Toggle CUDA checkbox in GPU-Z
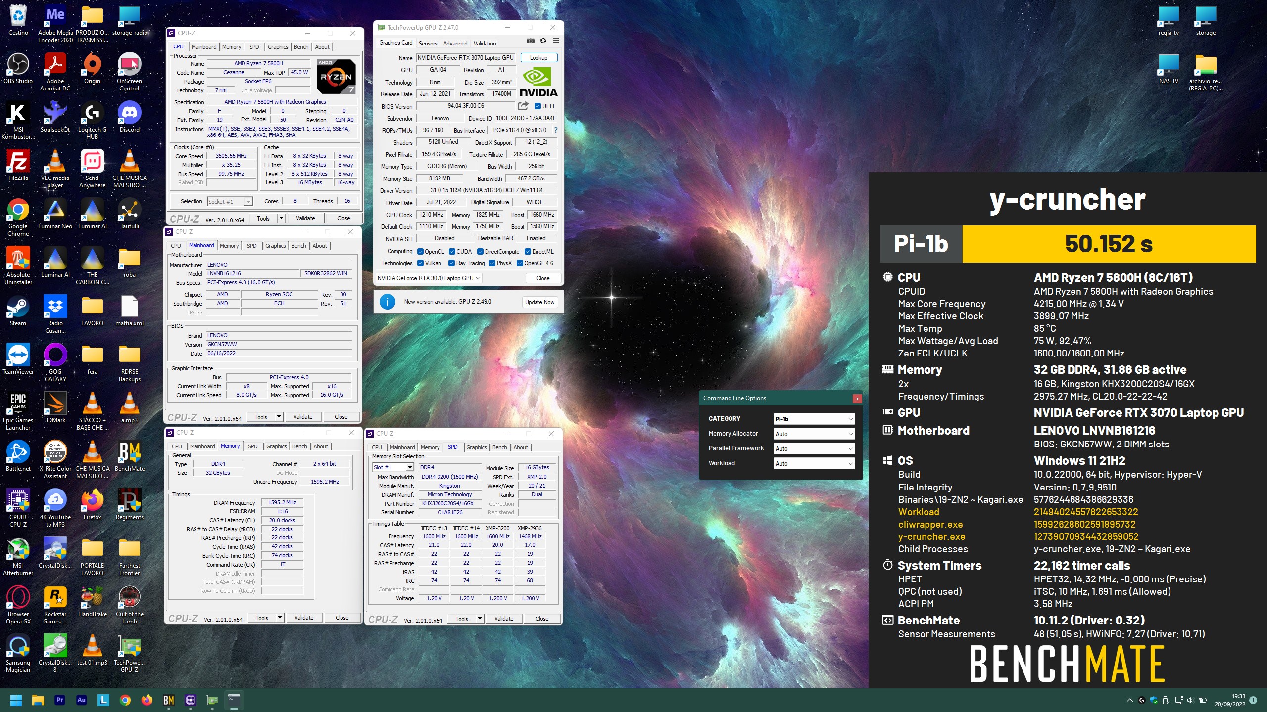 point(452,252)
